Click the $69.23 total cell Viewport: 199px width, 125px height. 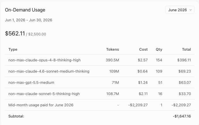click(185, 71)
